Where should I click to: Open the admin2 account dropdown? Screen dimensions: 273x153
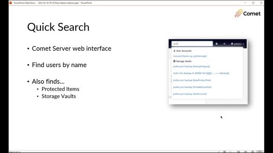tap(238, 44)
